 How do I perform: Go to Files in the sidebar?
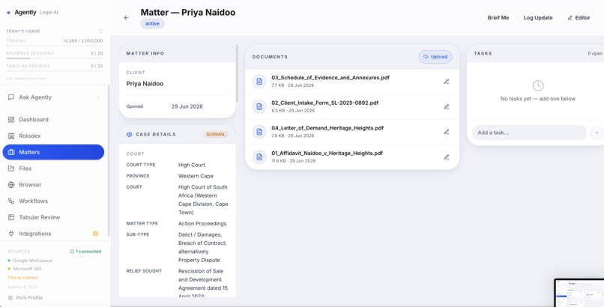click(x=53, y=168)
